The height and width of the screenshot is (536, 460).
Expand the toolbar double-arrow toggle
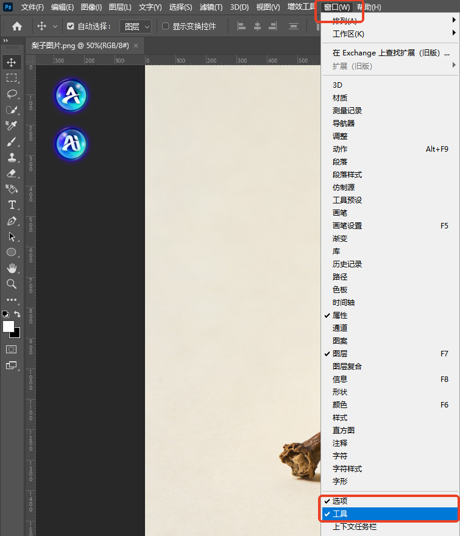click(x=5, y=40)
